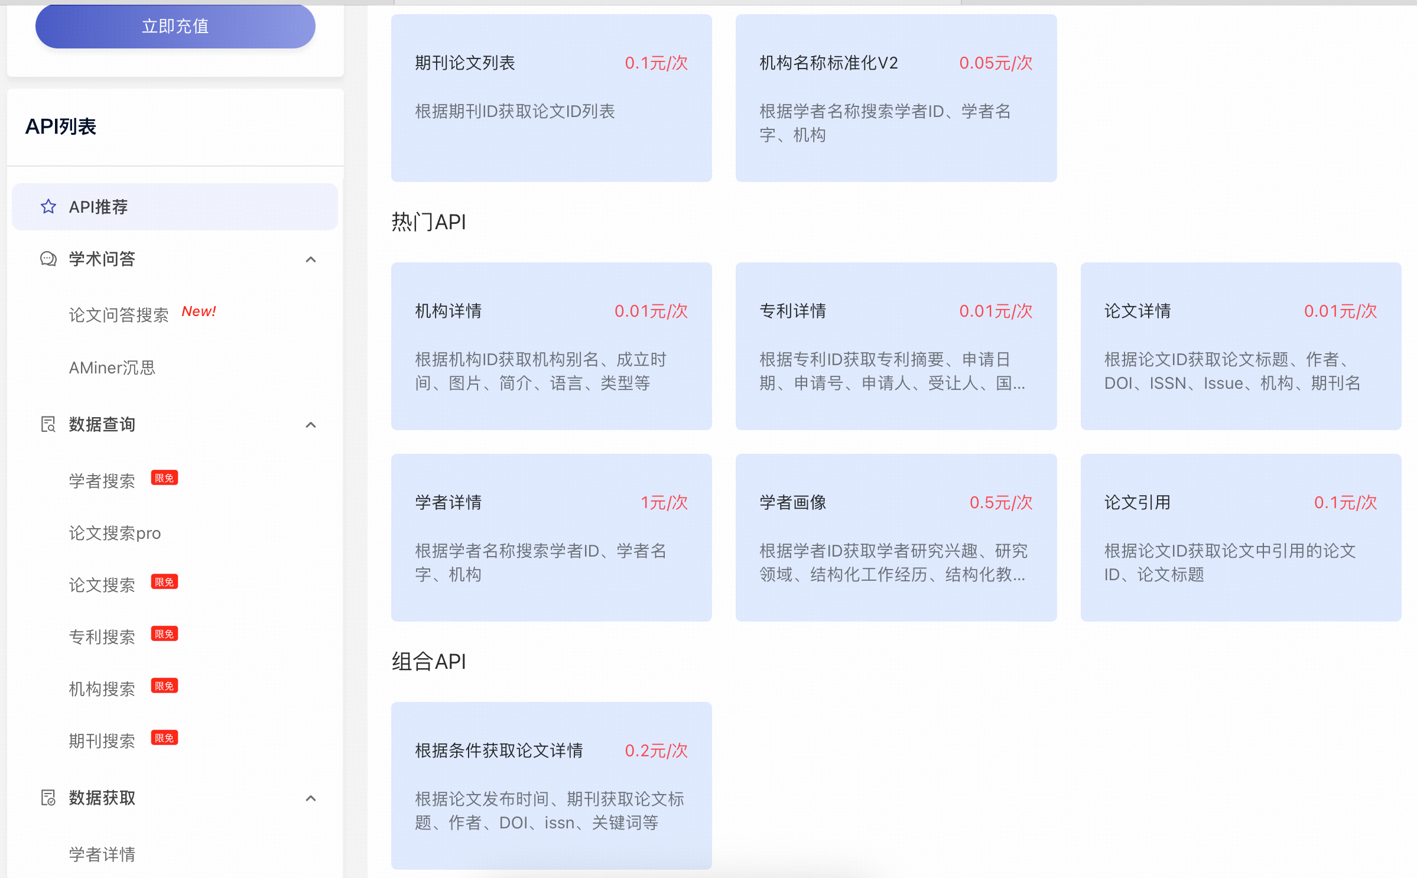Click the star icon beside API推荐
Screen dimensions: 1417x878
48,207
